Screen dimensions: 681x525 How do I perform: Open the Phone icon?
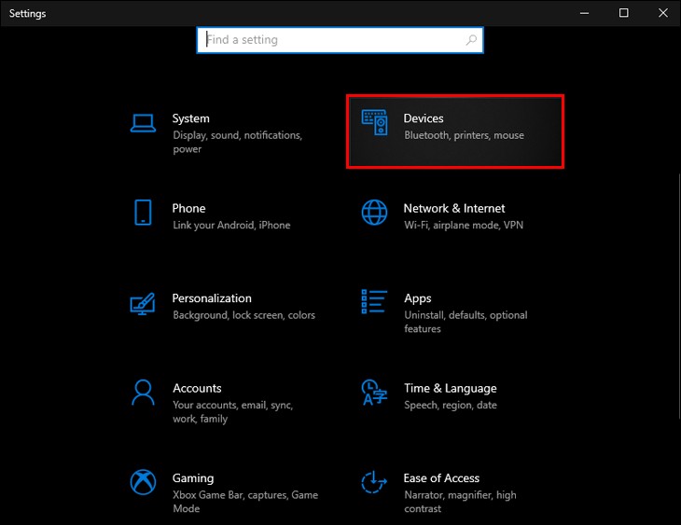point(143,213)
